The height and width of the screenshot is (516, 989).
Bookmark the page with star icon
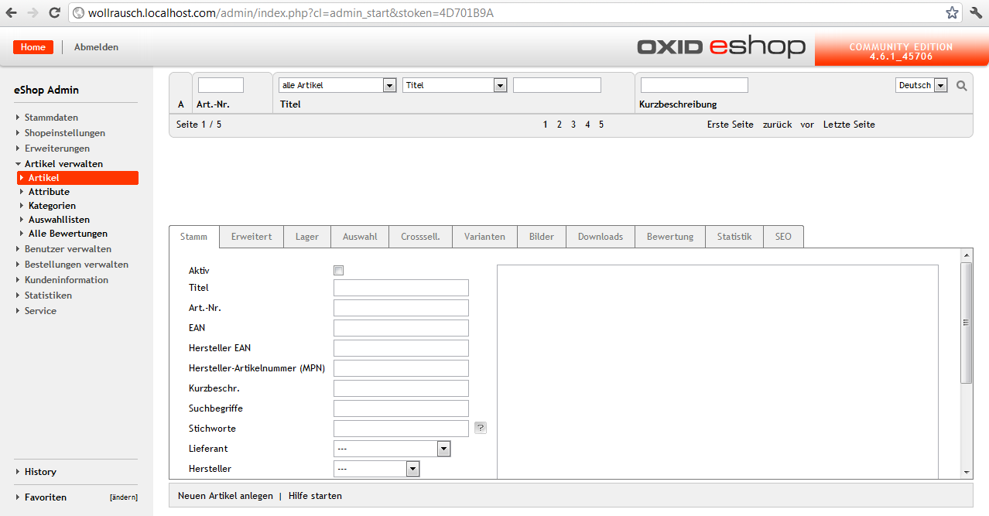click(x=952, y=12)
